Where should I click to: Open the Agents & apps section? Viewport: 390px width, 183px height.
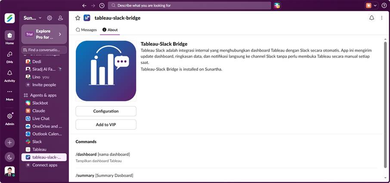[43, 95]
